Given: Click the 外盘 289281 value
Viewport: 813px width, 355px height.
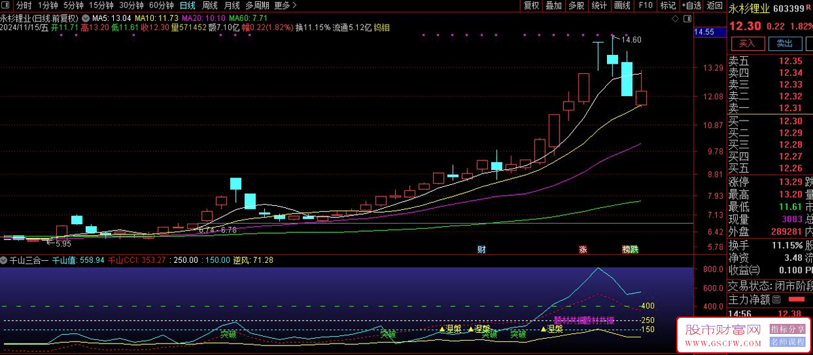Looking at the screenshot, I should click(786, 232).
